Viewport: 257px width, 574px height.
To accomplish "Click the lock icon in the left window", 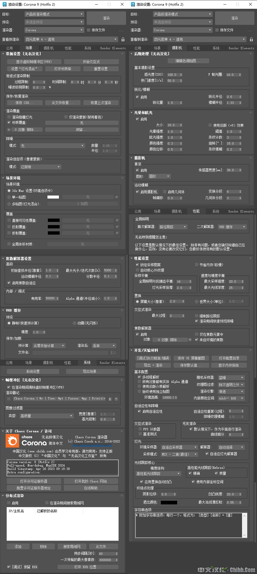I will coord(123,39).
